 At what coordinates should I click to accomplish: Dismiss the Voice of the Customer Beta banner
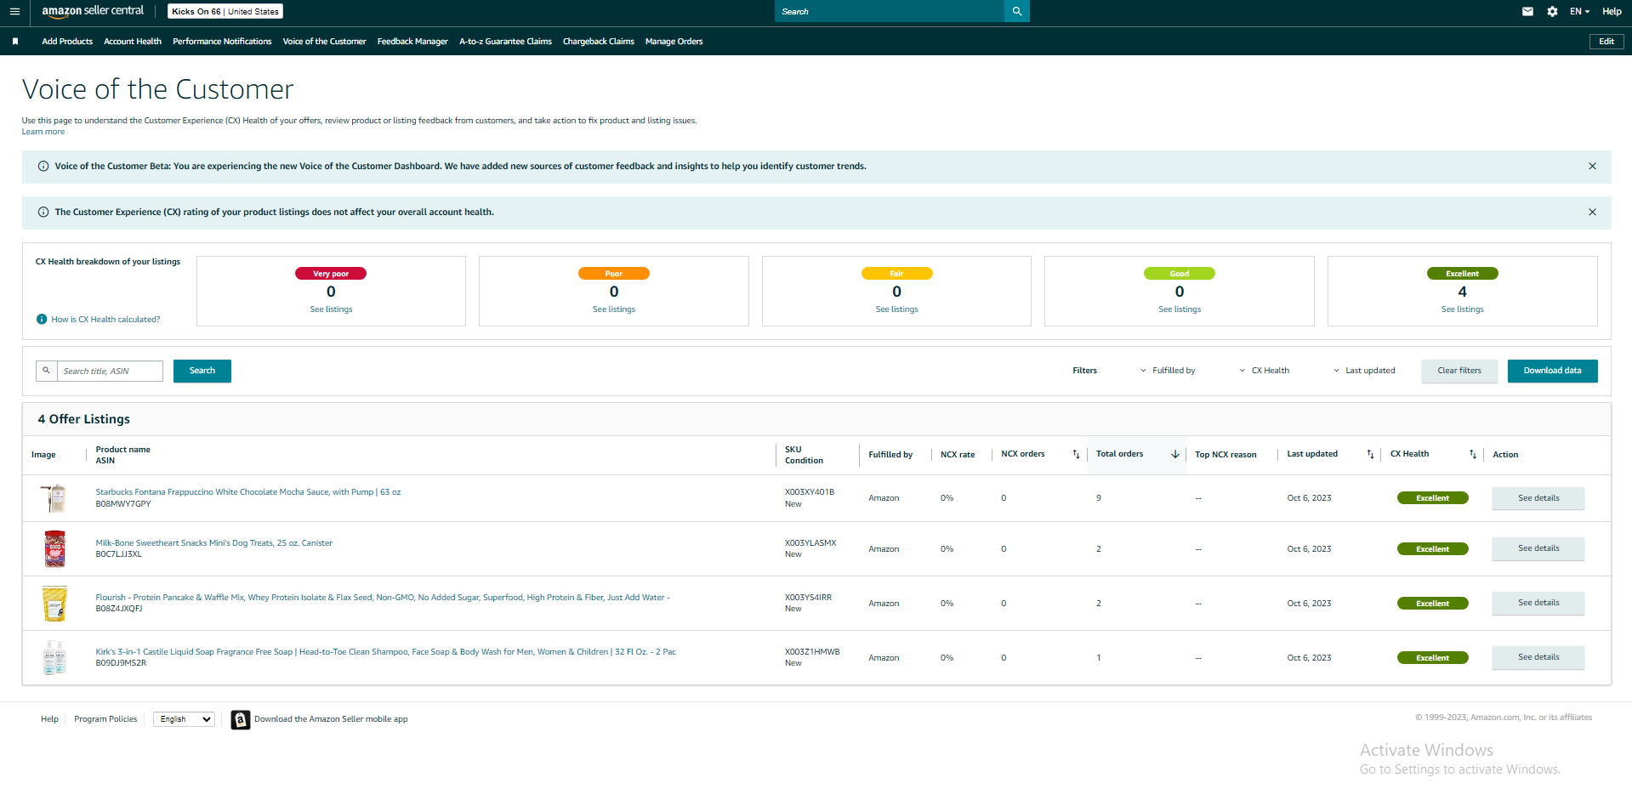pos(1592,167)
